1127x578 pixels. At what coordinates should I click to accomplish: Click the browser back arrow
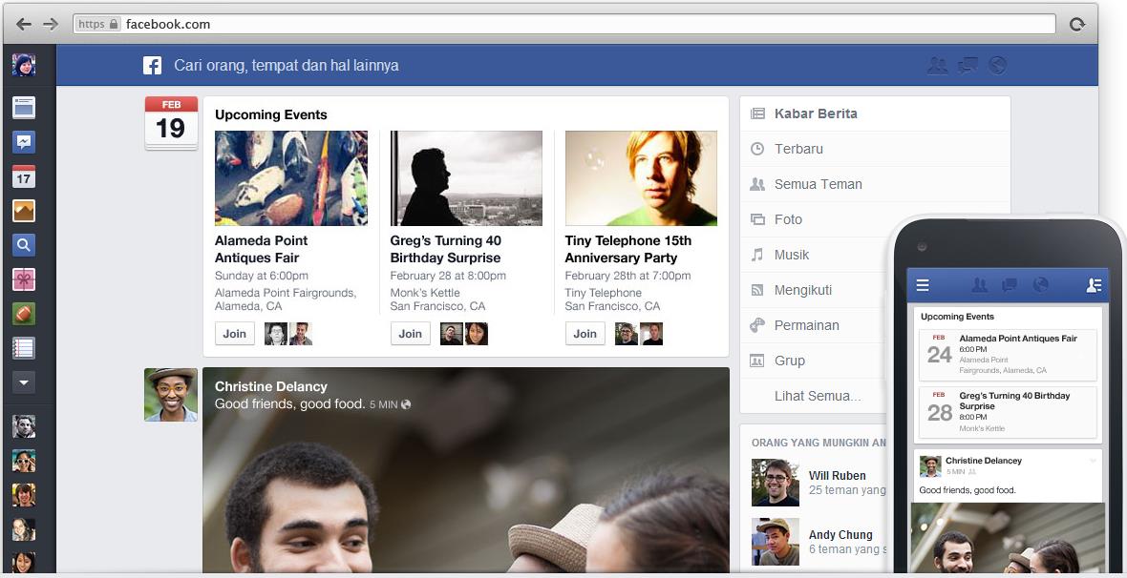(24, 25)
